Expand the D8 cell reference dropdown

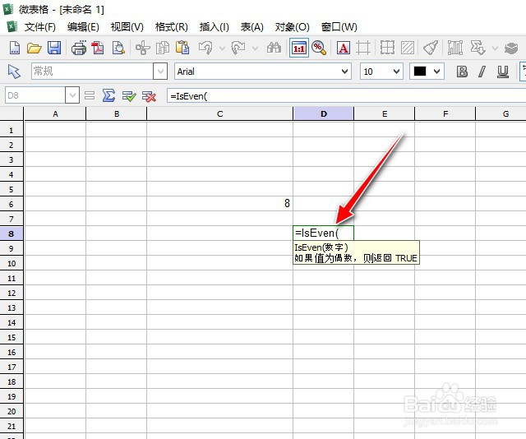72,95
